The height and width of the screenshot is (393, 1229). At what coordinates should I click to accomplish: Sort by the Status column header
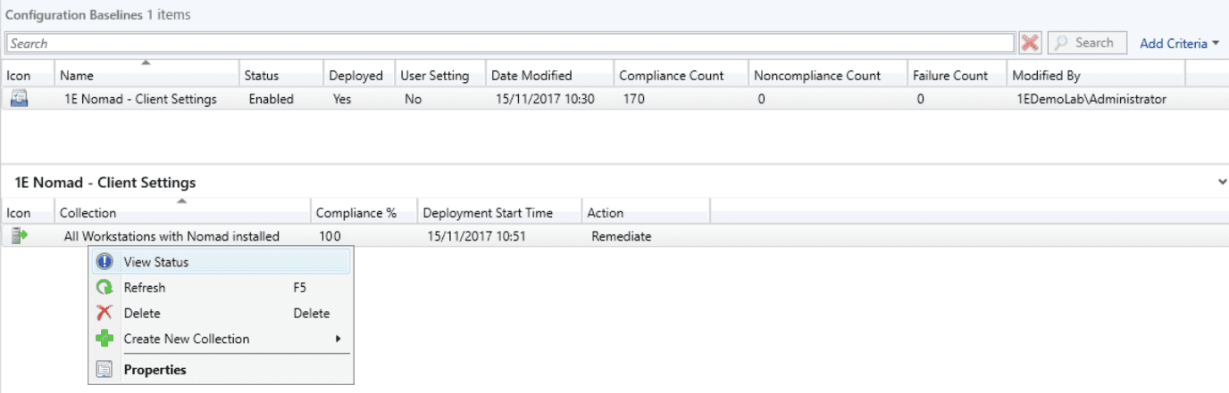[281, 76]
